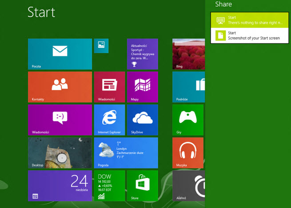Select 'There's nothing to share' Start item
This screenshot has width=291, height=208.
point(250,20)
